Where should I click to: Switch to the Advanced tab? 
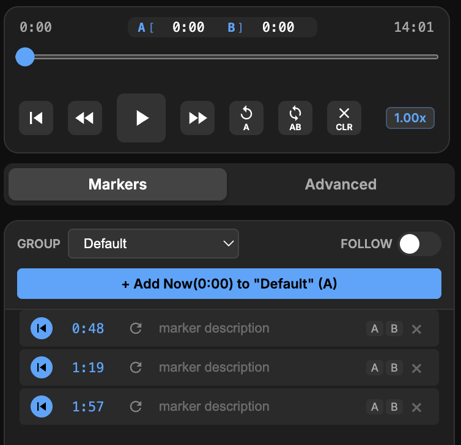pyautogui.click(x=341, y=185)
